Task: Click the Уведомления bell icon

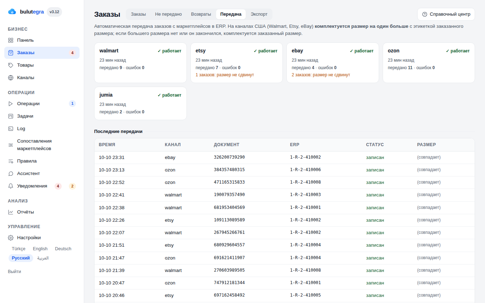Action: tap(11, 186)
